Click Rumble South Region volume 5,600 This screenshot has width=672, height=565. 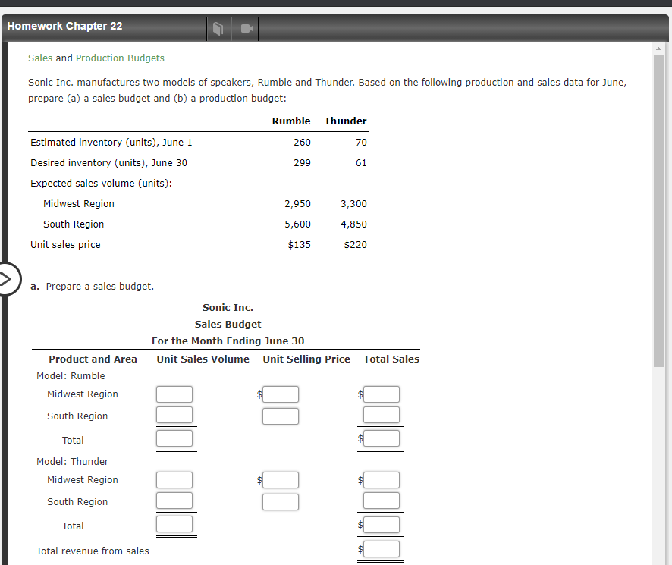(298, 224)
